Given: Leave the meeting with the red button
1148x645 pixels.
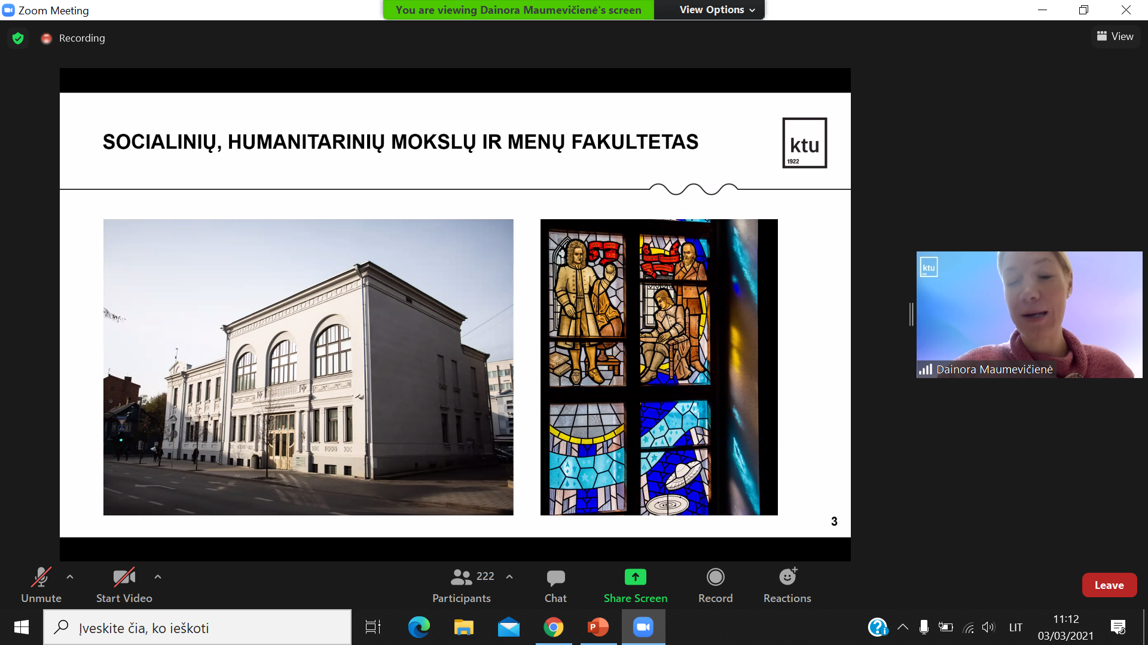Looking at the screenshot, I should pos(1109,585).
